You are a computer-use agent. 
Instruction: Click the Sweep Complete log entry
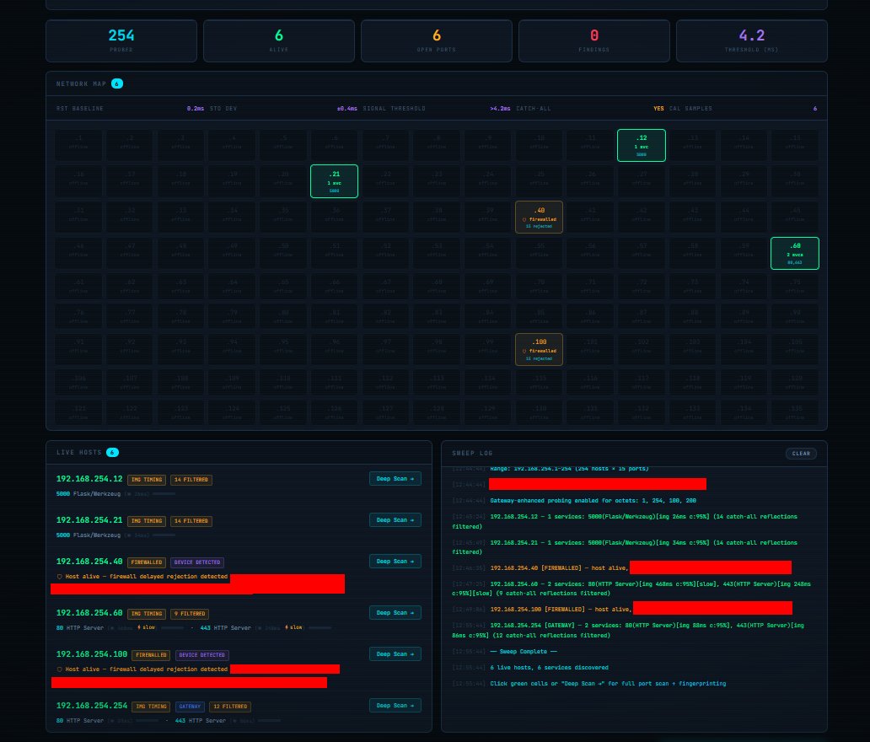tap(524, 652)
